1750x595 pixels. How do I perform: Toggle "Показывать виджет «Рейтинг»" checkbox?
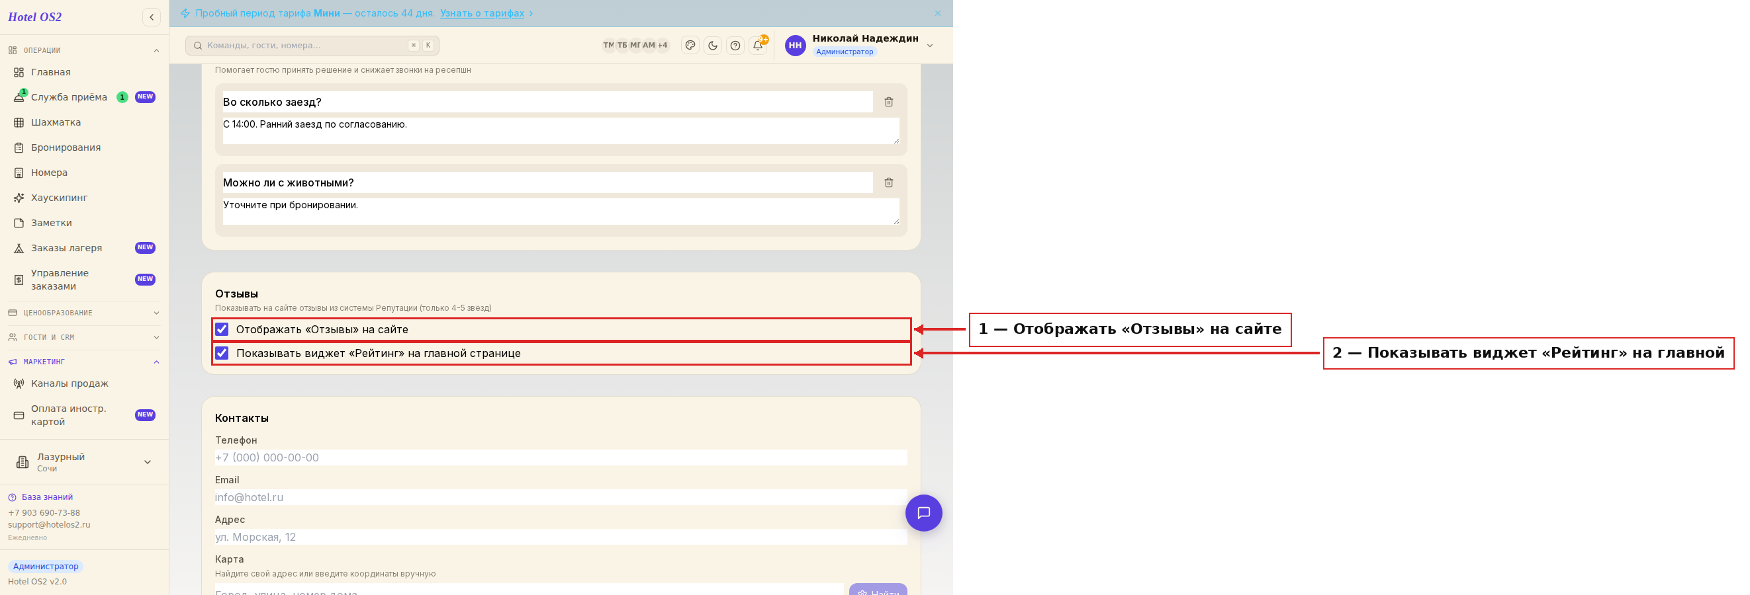[x=222, y=353]
